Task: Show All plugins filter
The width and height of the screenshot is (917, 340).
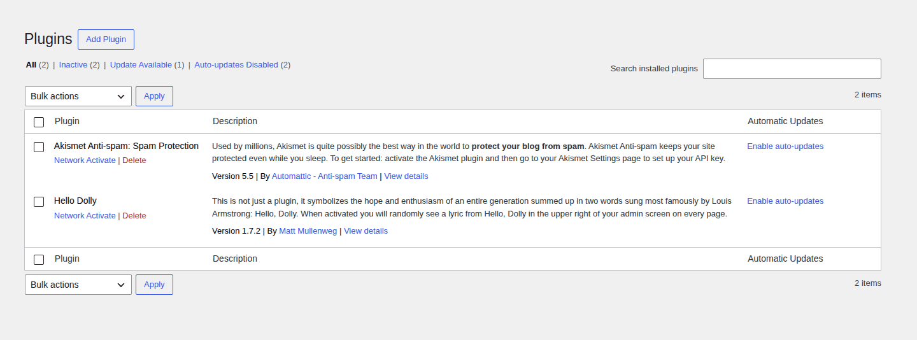Action: [38, 65]
